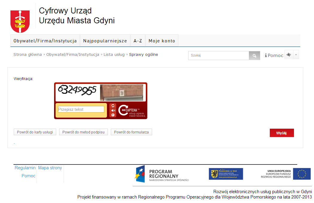
Task: Click the Gdynia coat of arms logo
Action: tap(20, 21)
